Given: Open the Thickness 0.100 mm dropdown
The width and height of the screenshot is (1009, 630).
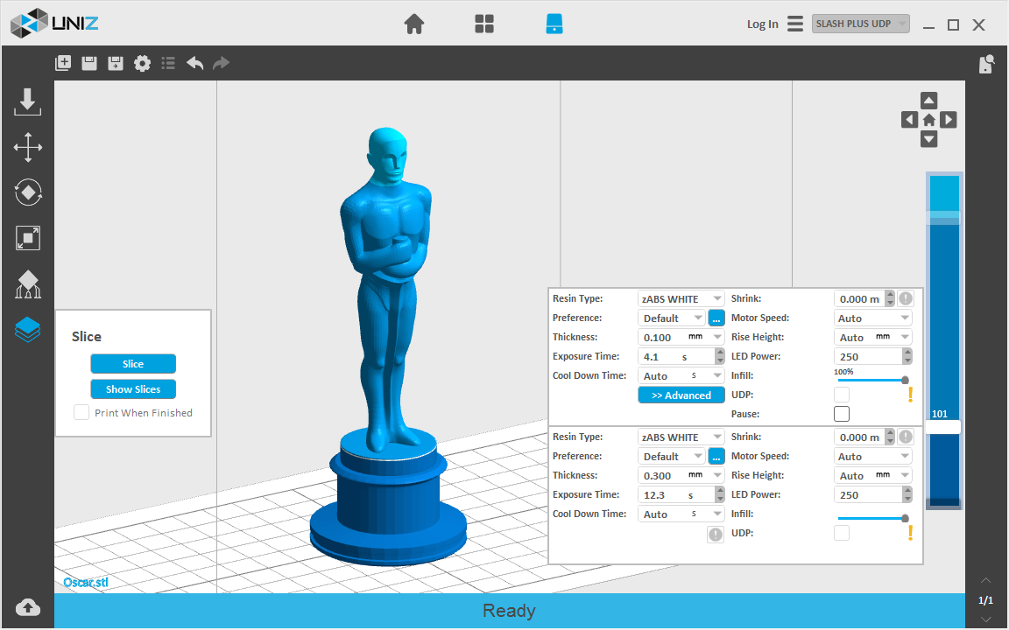Looking at the screenshot, I should [x=681, y=338].
